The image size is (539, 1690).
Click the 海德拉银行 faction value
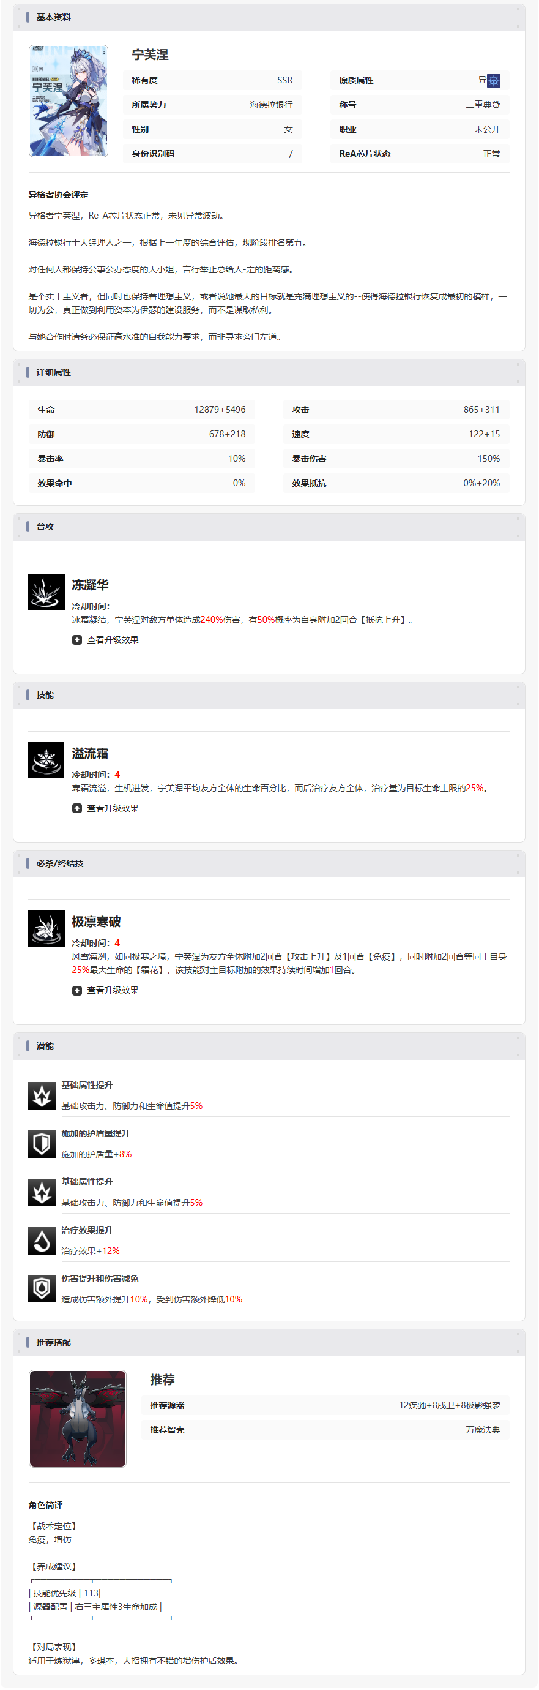point(271,105)
